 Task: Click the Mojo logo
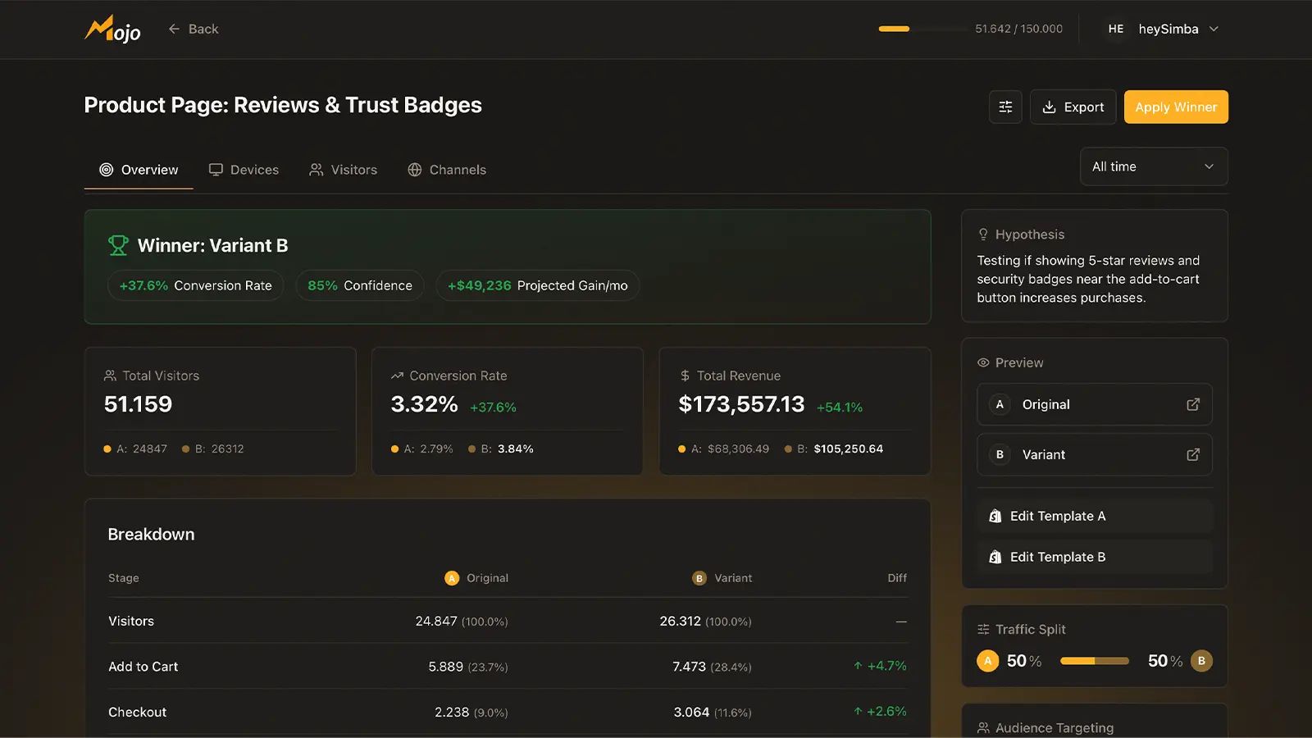pos(112,30)
